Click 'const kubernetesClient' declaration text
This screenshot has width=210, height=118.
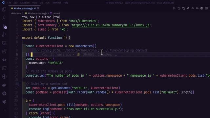pyautogui.click(x=44, y=46)
